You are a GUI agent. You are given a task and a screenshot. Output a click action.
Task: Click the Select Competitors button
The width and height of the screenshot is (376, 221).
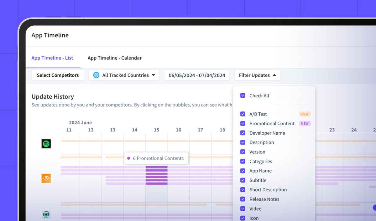click(x=58, y=75)
